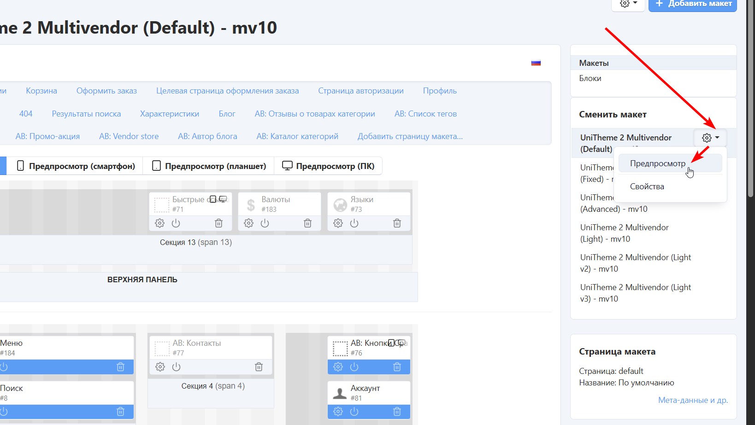Click Добавить страницу макета... link
This screenshot has width=755, height=425.
pyautogui.click(x=410, y=136)
